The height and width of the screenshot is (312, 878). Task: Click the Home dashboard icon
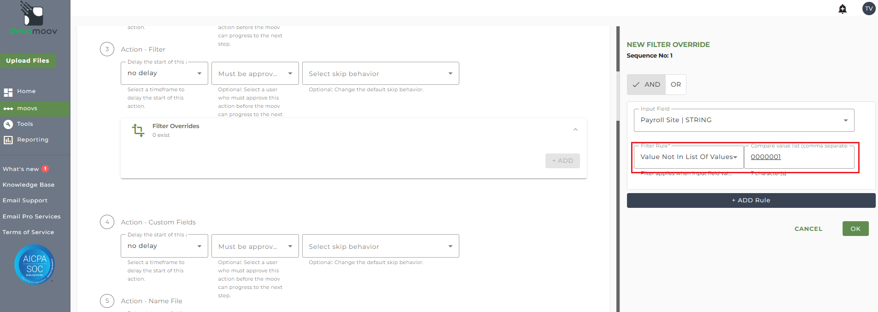pyautogui.click(x=8, y=92)
